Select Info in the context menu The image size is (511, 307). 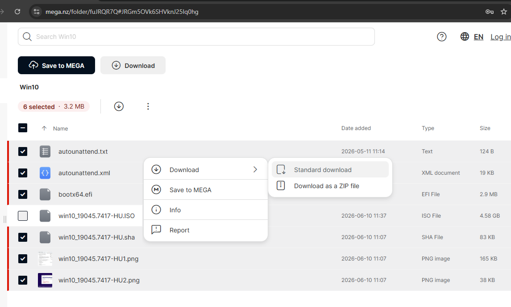click(206, 210)
